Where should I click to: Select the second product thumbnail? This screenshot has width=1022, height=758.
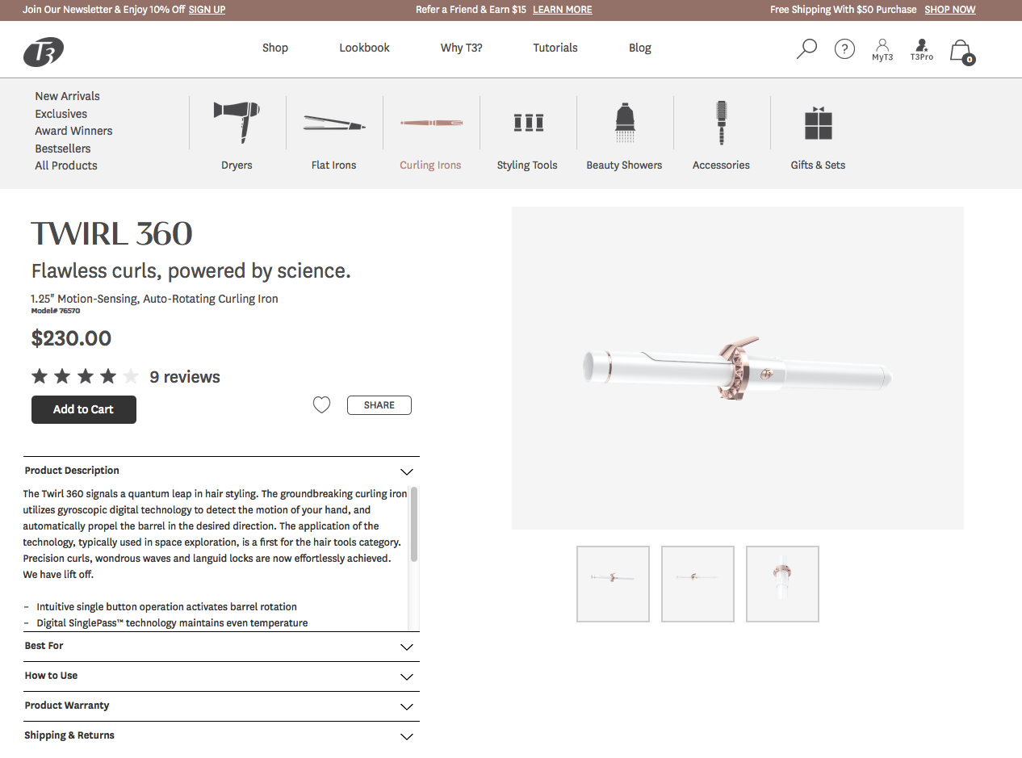coord(697,584)
